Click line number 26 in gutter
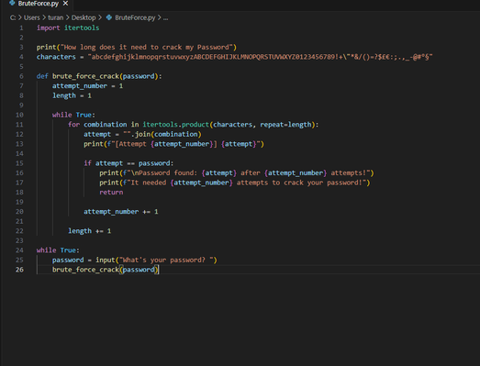The width and height of the screenshot is (480, 366). (19, 270)
